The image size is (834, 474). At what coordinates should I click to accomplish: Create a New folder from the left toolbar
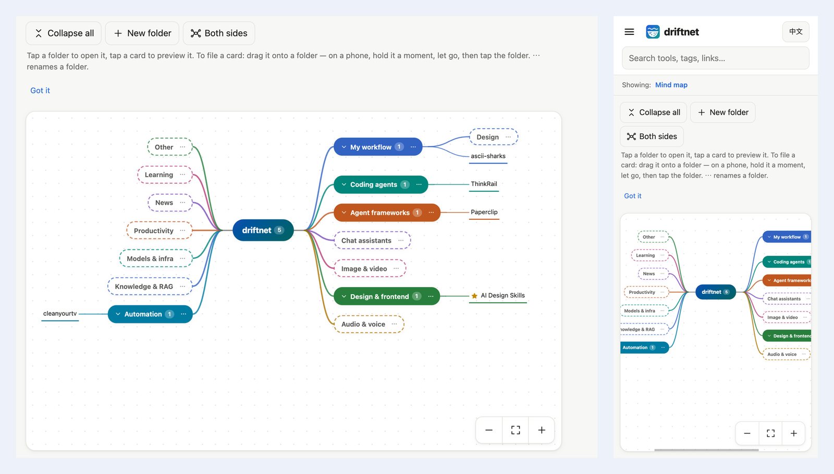(142, 33)
